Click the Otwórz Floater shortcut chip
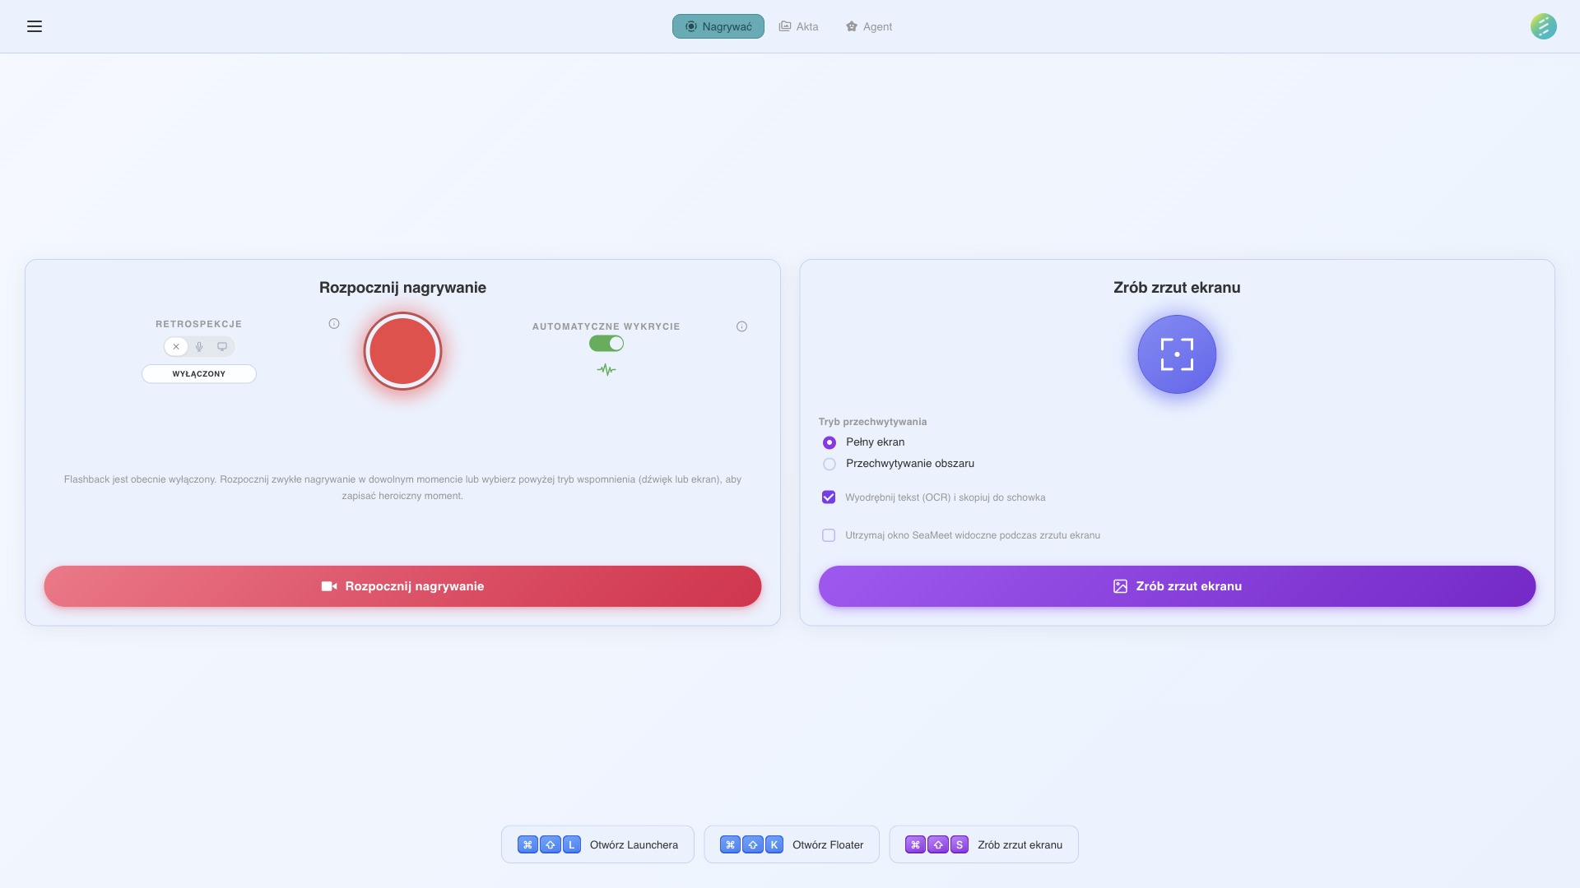The height and width of the screenshot is (888, 1580). (791, 844)
